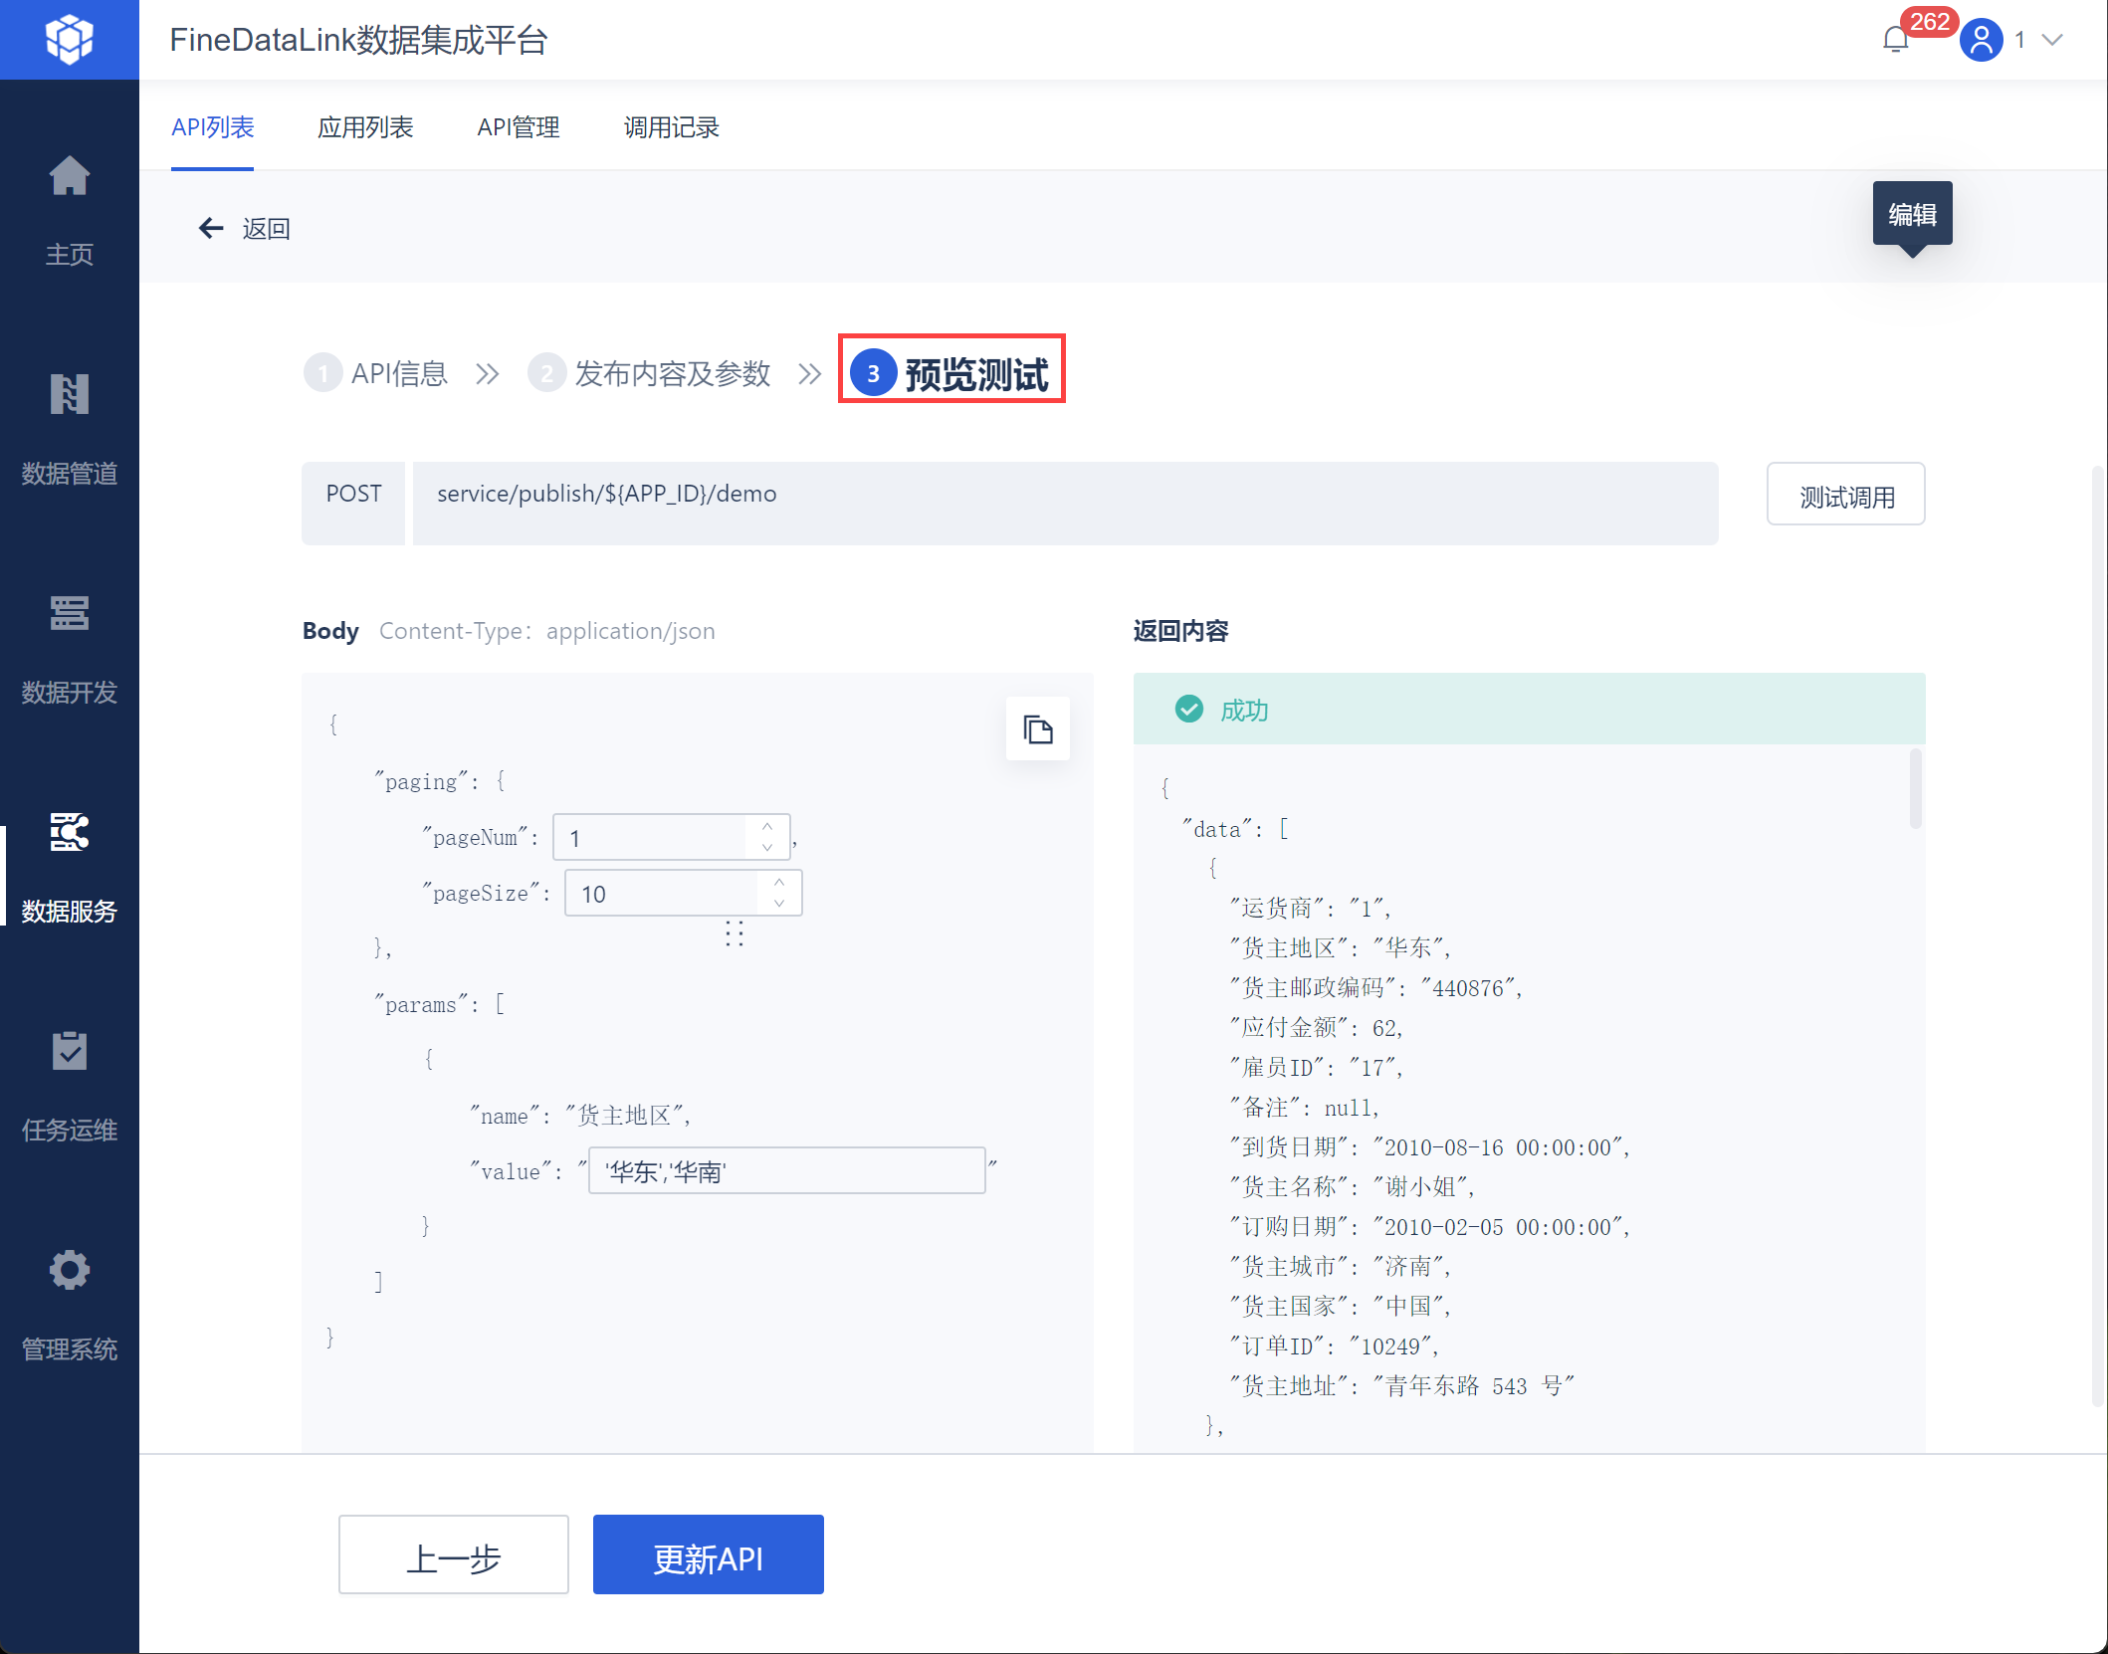Go to step 2 发布内容及参数

coord(650,373)
